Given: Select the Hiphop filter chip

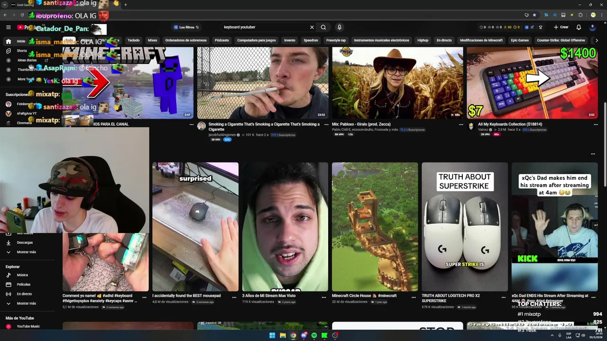Looking at the screenshot, I should pos(423,40).
